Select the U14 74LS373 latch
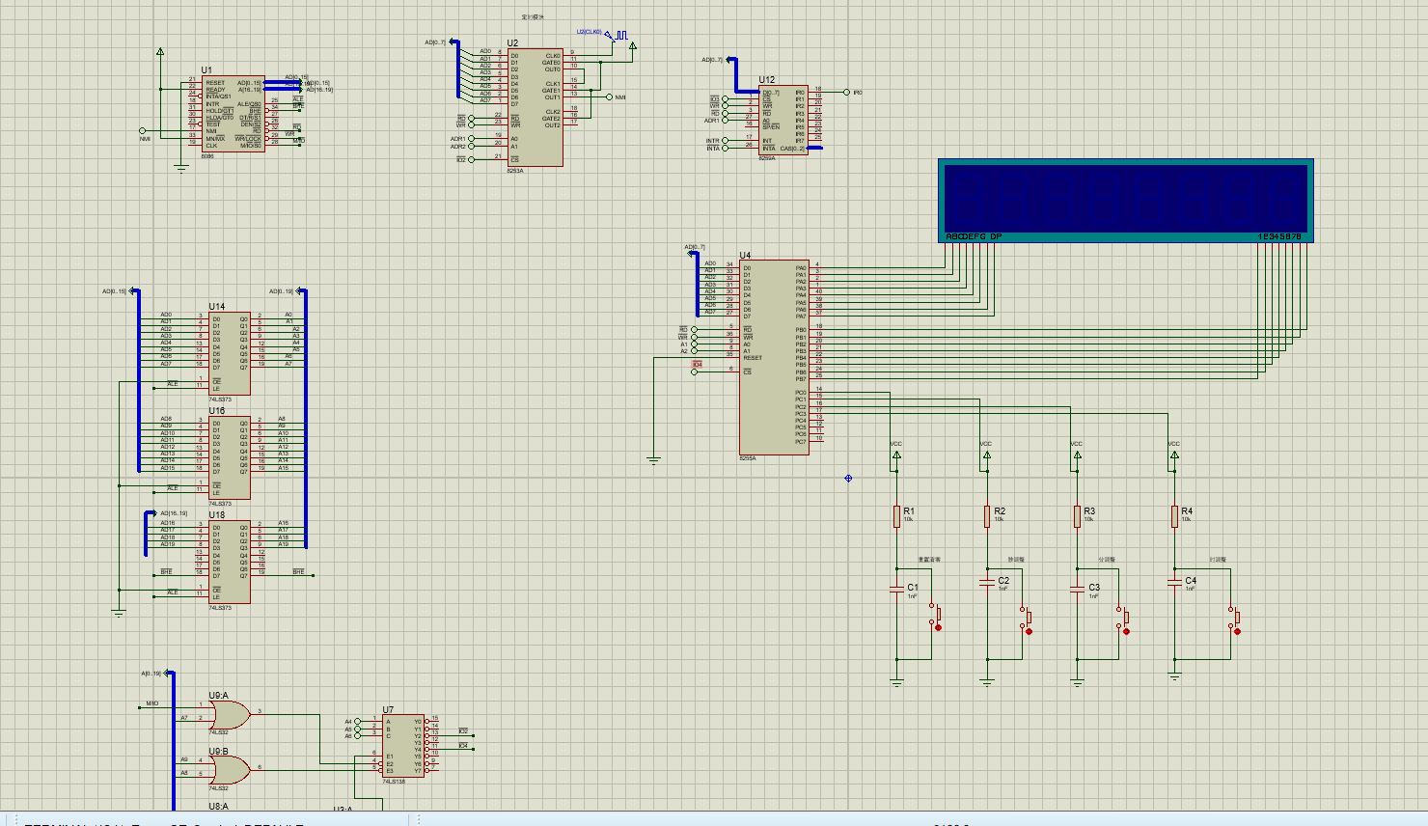 [231, 353]
